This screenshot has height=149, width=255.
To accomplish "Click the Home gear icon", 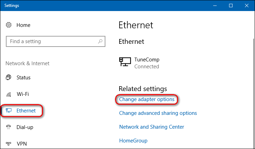I will click(x=9, y=25).
